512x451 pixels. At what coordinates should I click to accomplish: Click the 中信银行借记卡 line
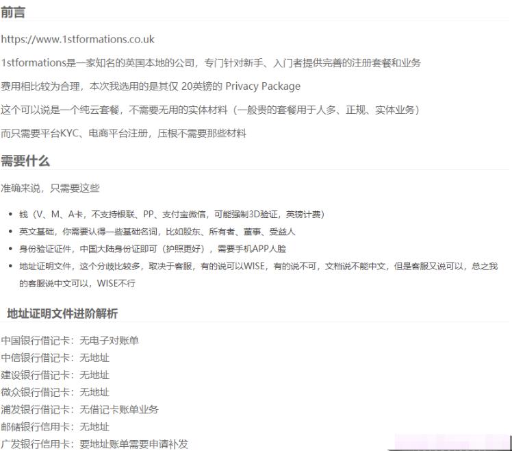click(x=55, y=358)
